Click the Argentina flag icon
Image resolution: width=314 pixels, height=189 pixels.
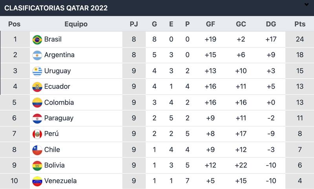tap(37, 55)
